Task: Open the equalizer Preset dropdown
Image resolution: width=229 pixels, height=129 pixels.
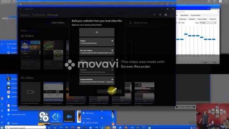Action: 208,23
